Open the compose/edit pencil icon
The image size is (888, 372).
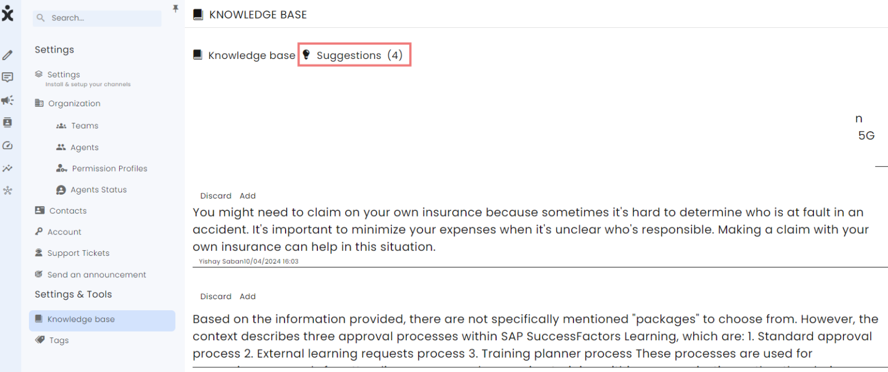8,54
